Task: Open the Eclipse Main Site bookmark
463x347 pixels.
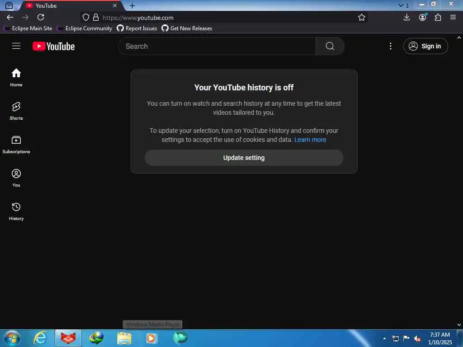Action: (28, 28)
